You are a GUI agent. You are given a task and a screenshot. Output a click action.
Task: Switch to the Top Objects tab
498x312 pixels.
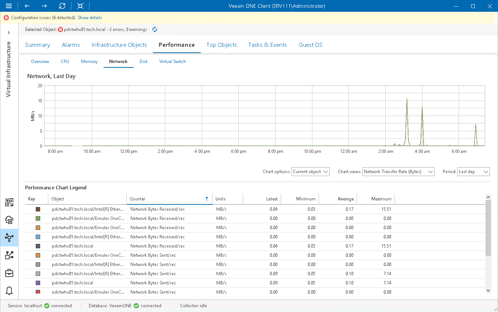point(221,45)
